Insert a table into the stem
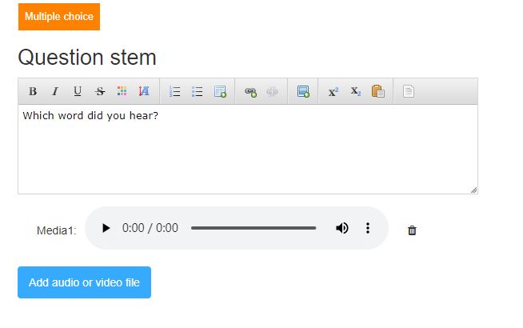 pos(220,91)
